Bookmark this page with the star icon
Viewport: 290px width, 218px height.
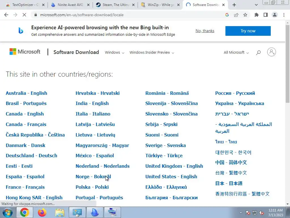click(245, 15)
